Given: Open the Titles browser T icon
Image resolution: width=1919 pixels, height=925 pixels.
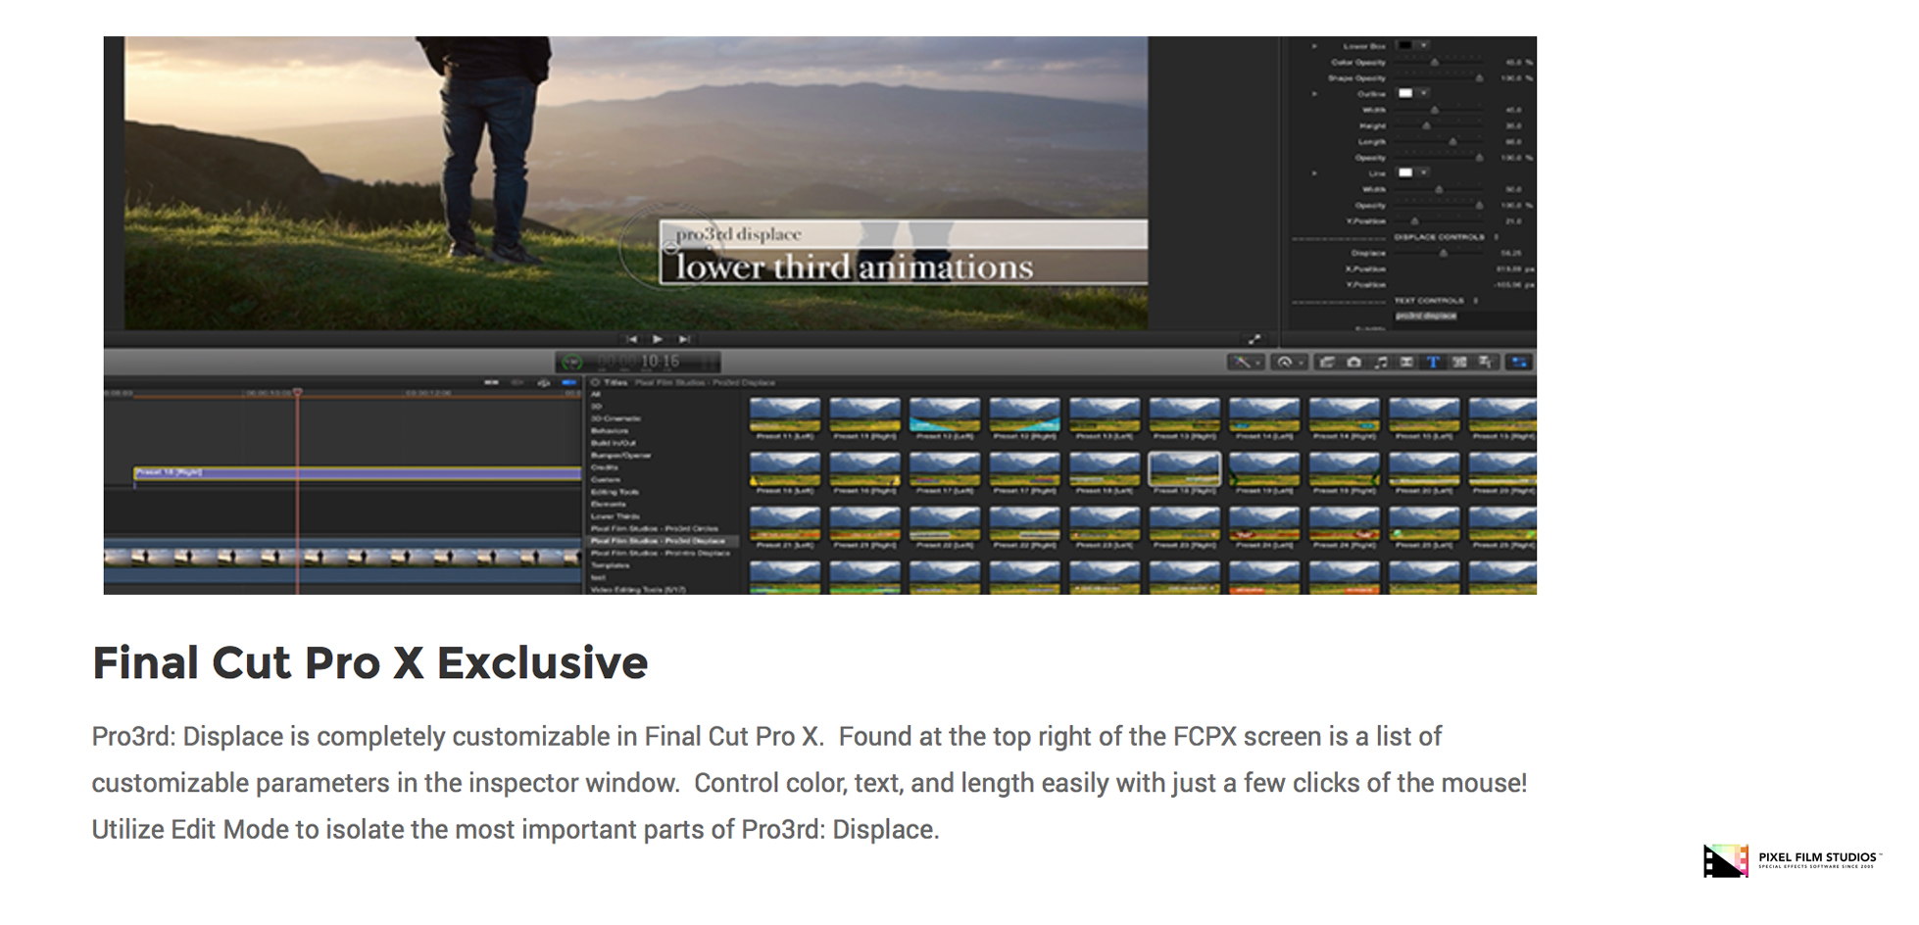Looking at the screenshot, I should point(1433,363).
